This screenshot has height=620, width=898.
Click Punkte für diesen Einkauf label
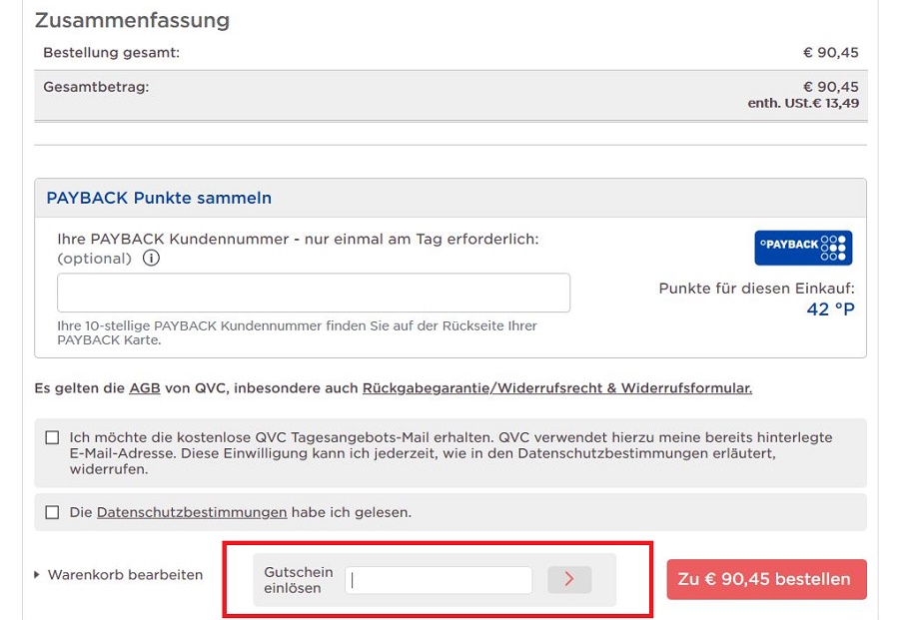pyautogui.click(x=756, y=289)
